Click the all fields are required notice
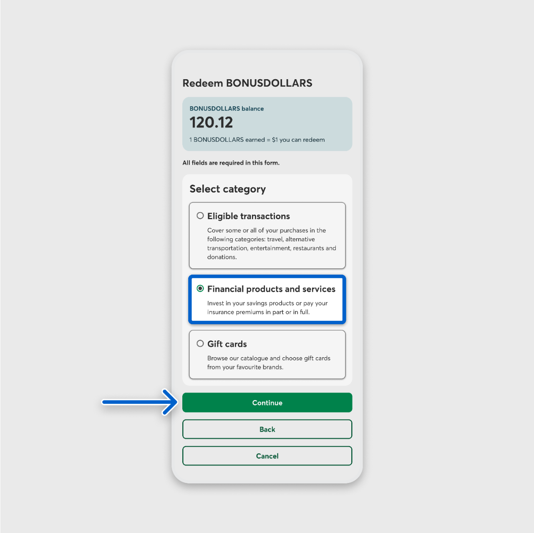The width and height of the screenshot is (534, 533). pyautogui.click(x=231, y=163)
